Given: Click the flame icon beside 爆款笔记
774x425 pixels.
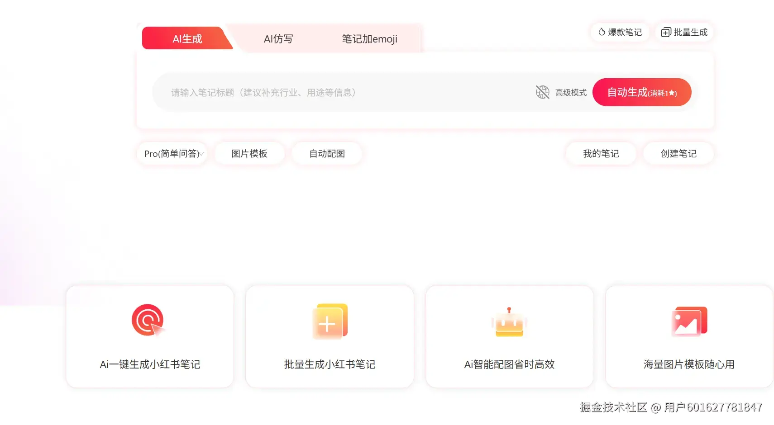Looking at the screenshot, I should point(602,32).
